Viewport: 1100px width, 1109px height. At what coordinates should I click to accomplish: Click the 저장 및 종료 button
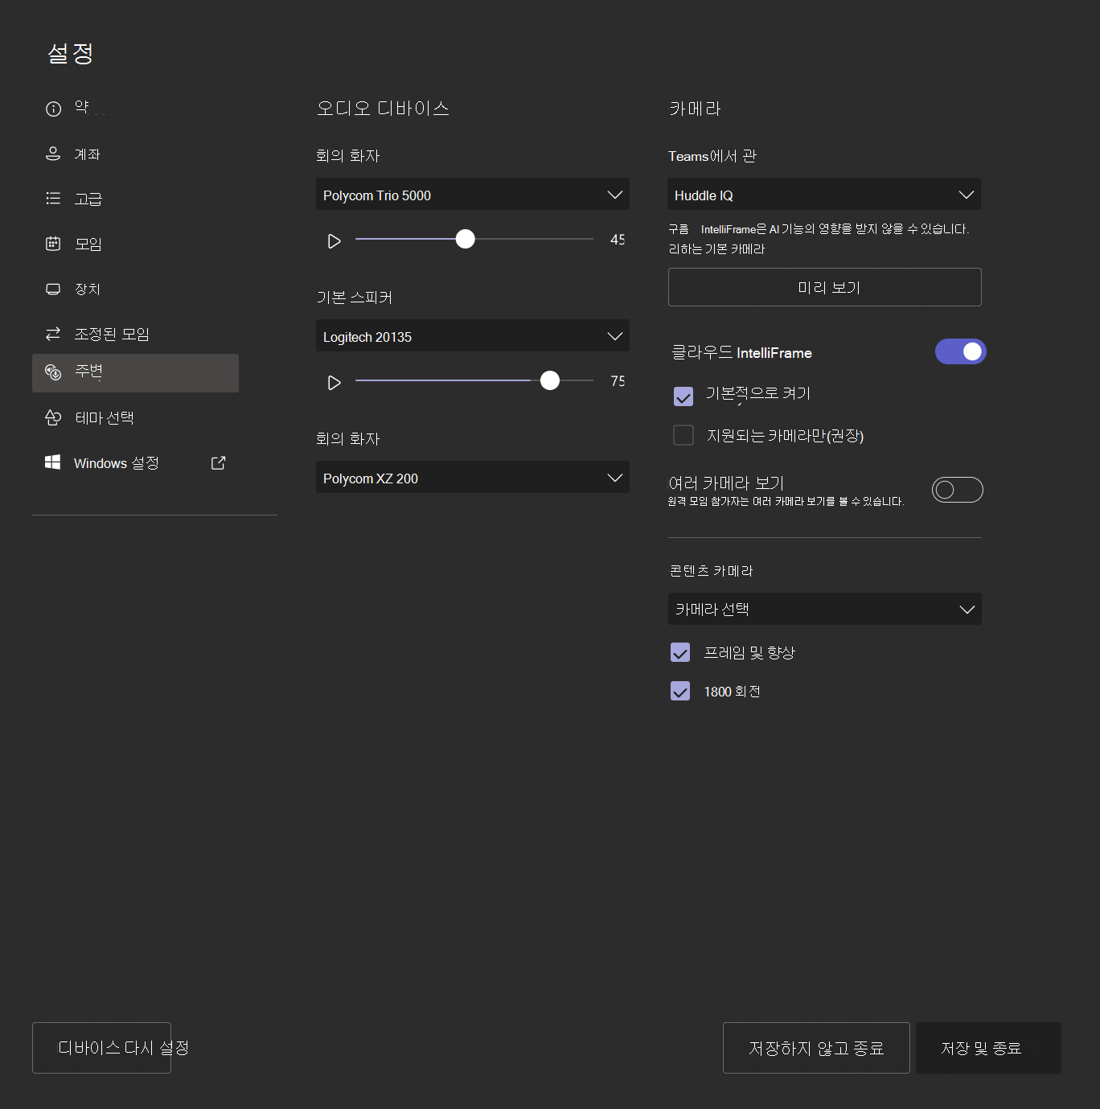click(x=988, y=1048)
